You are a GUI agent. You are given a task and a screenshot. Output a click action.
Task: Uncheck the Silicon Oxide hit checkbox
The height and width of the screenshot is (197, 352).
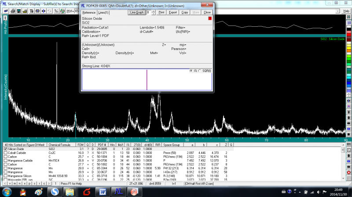5,149
